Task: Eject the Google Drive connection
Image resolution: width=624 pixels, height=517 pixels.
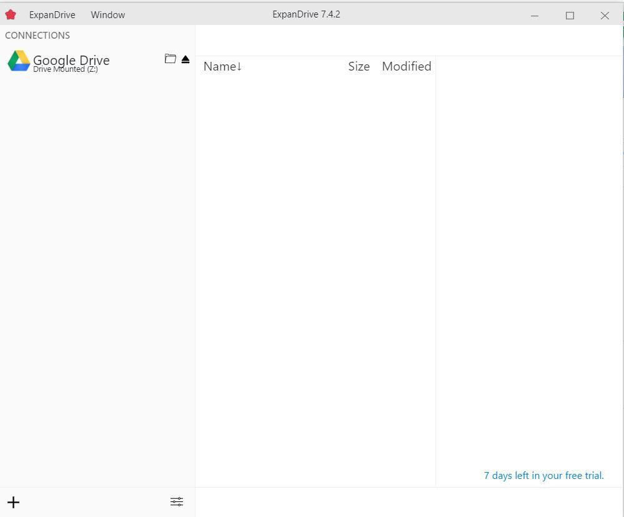Action: (186, 59)
